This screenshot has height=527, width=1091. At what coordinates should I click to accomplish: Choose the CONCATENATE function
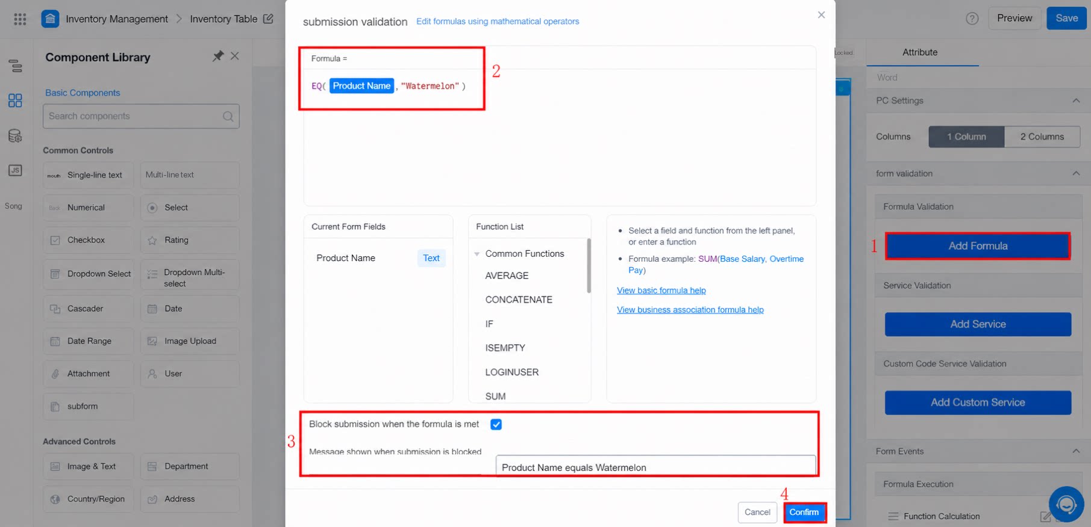(x=519, y=300)
